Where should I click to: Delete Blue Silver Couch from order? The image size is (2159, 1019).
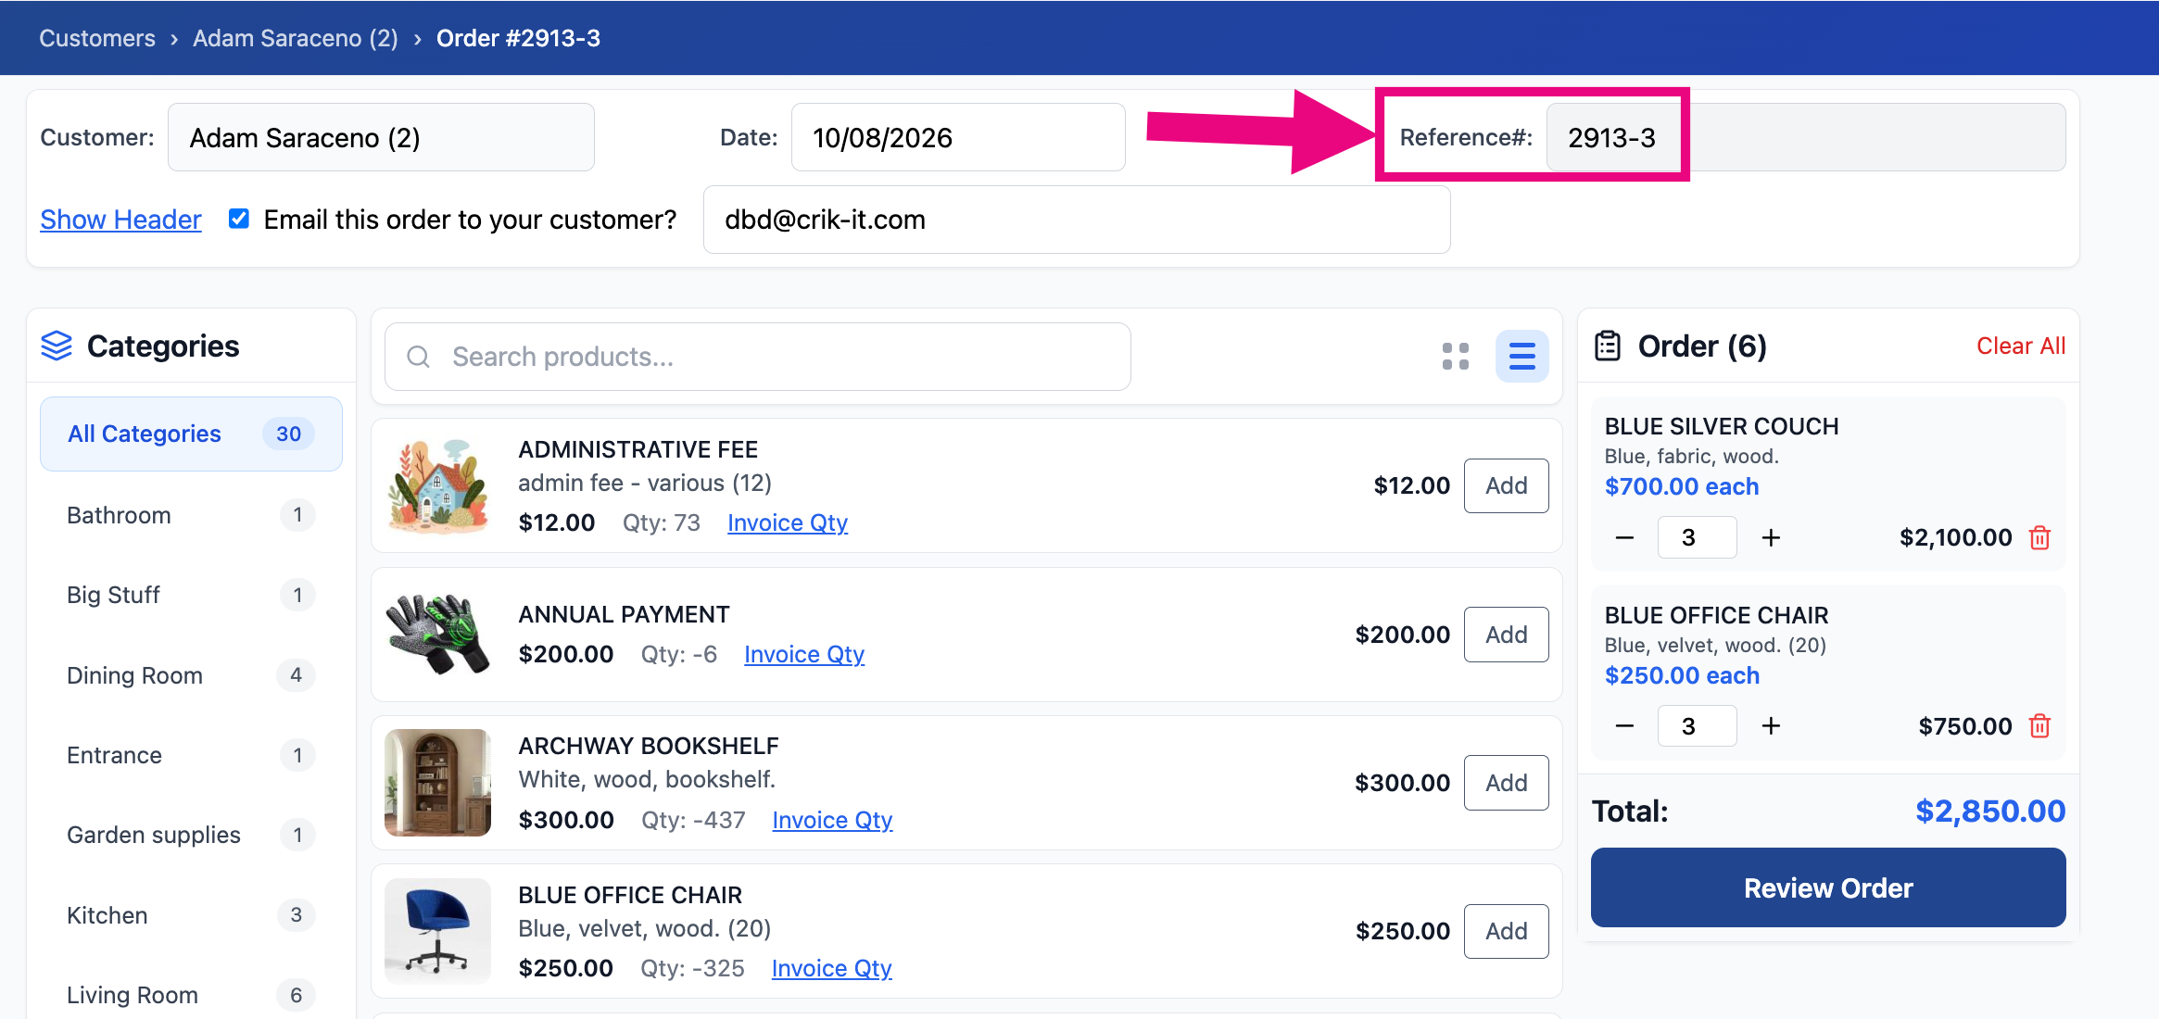[x=2039, y=538]
